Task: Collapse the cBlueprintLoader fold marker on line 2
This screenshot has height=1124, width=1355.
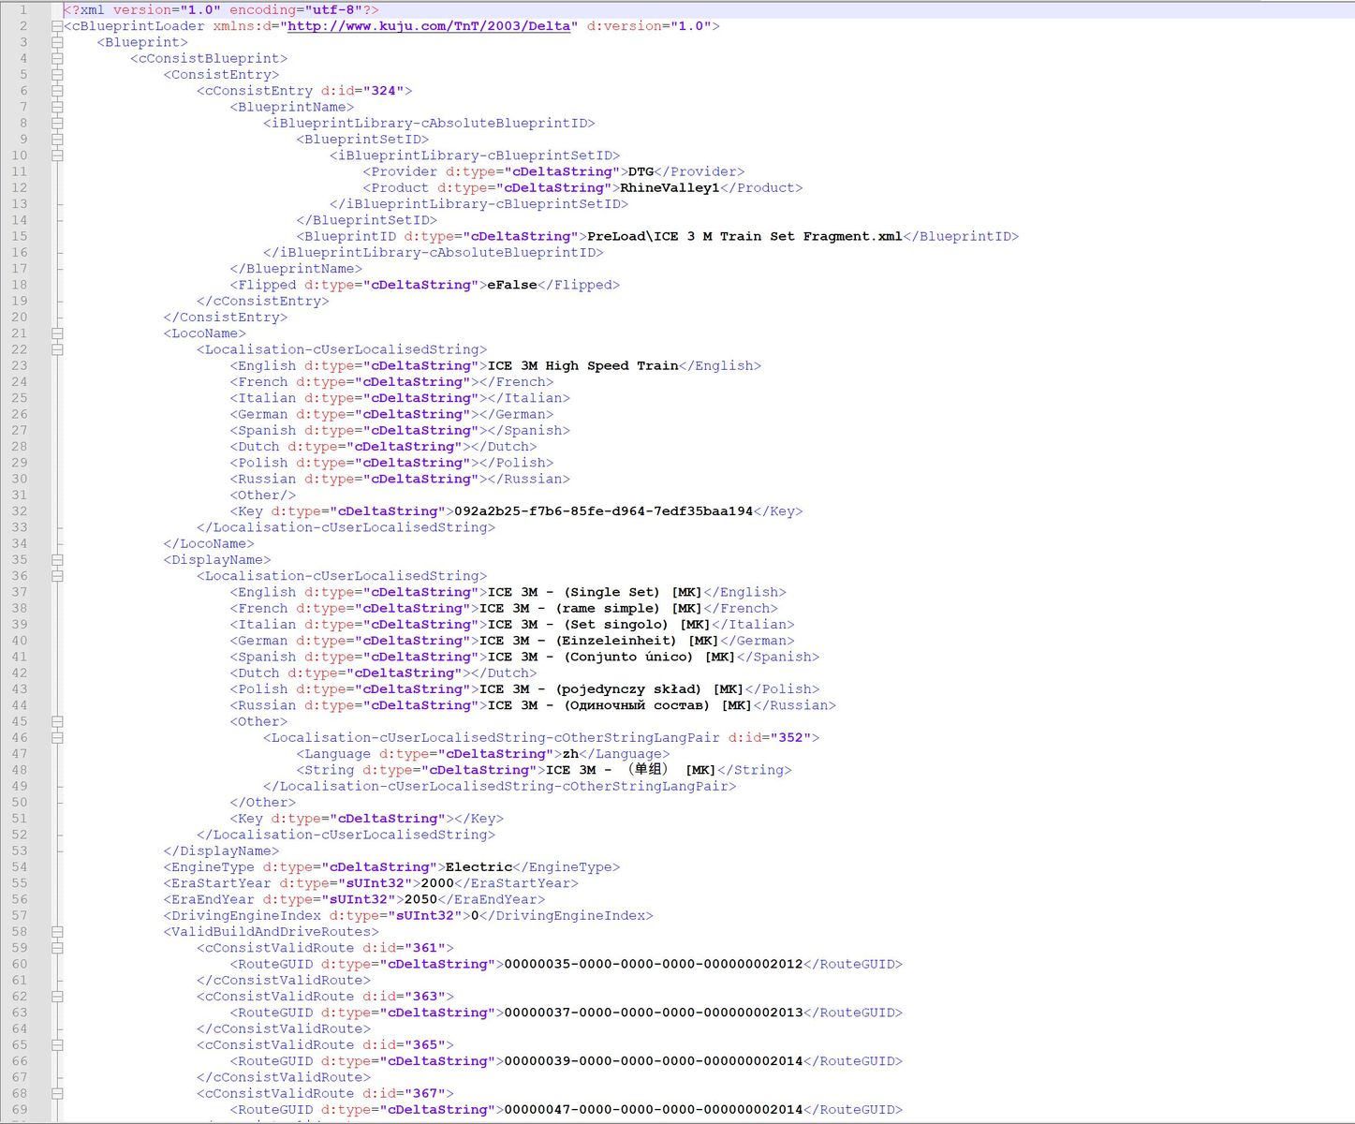Action: (57, 26)
